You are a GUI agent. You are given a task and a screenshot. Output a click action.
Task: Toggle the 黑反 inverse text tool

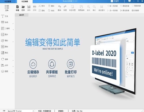[x=5, y=53]
